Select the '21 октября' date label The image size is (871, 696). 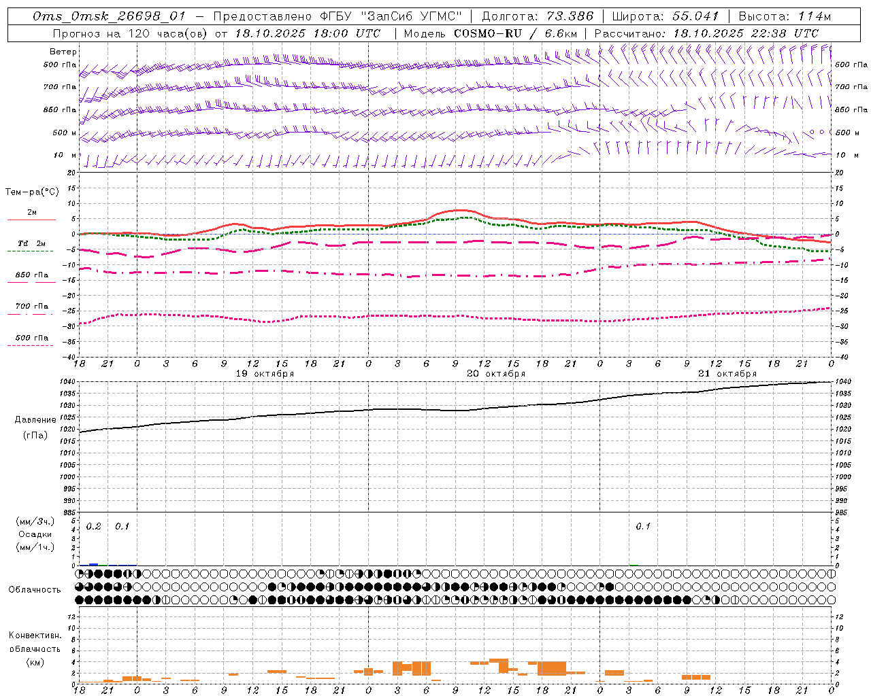[727, 373]
